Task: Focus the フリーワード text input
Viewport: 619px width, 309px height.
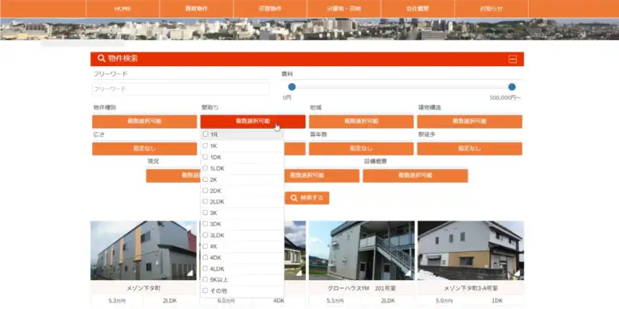Action: 181,89
